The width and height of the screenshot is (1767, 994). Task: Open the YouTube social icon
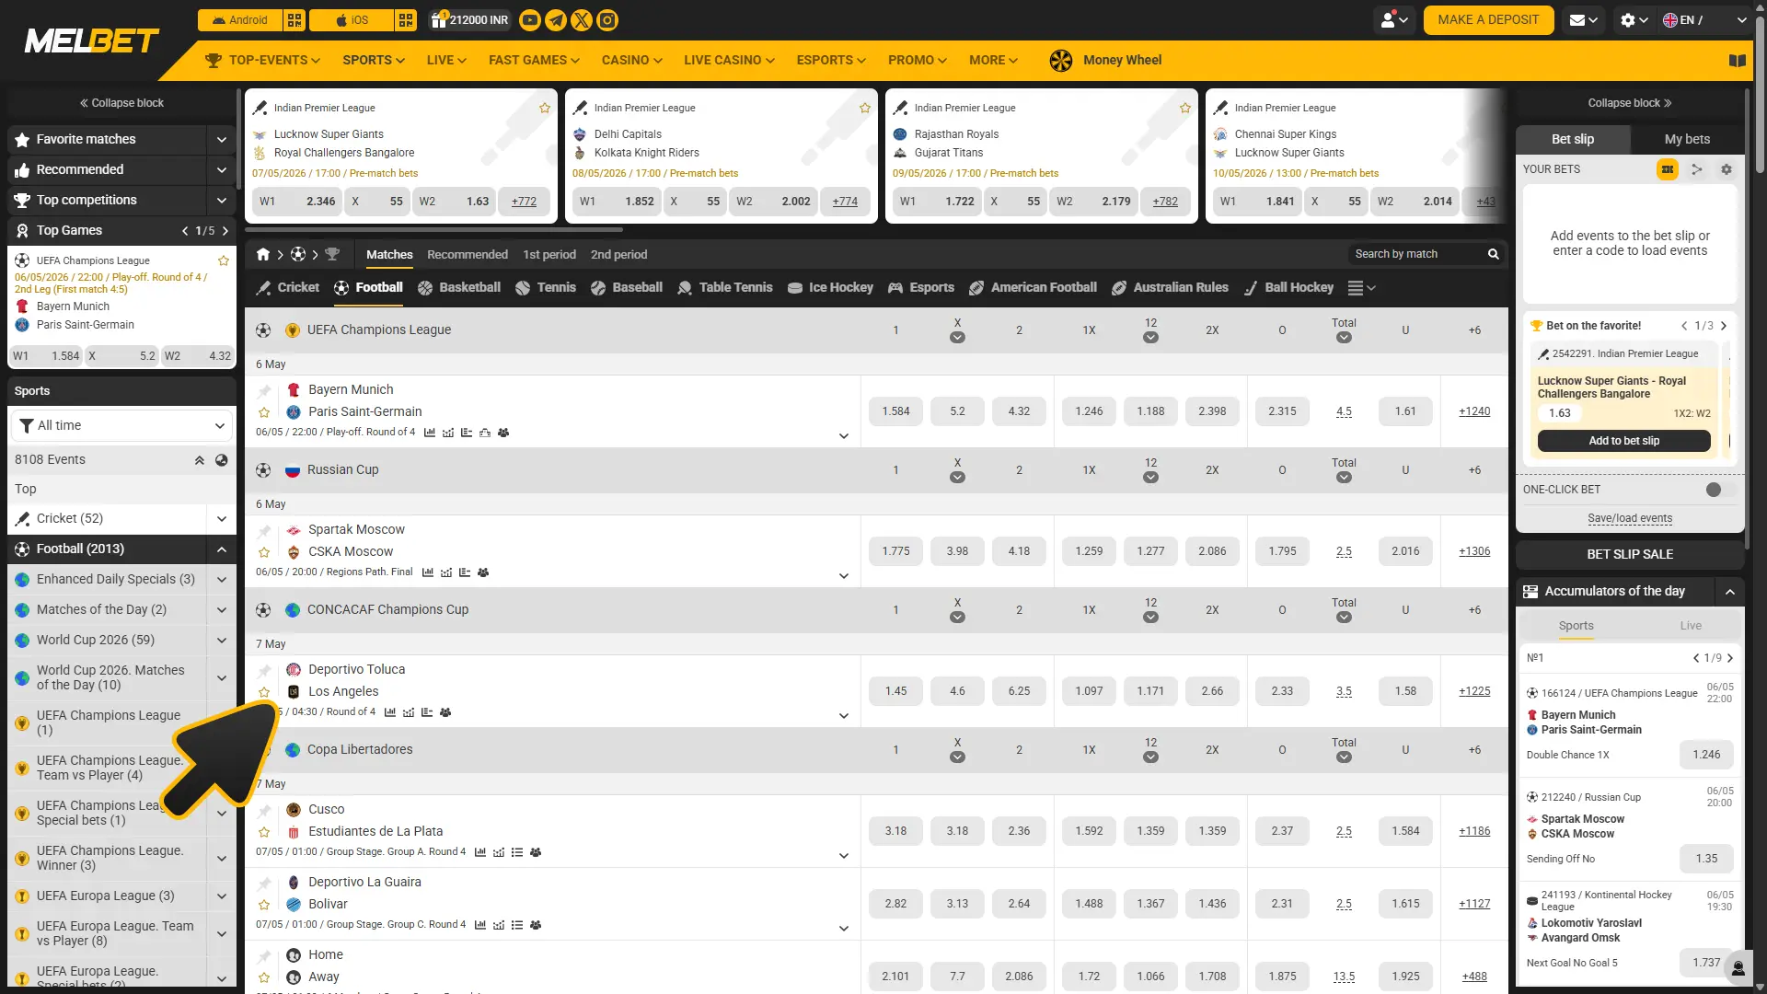tap(530, 20)
